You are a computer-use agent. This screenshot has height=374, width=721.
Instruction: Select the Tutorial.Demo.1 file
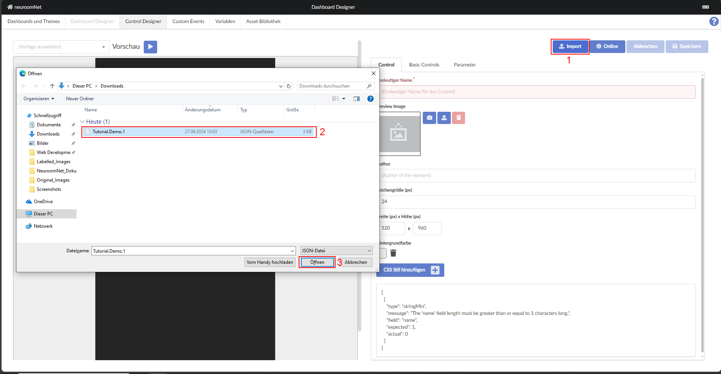pyautogui.click(x=109, y=132)
